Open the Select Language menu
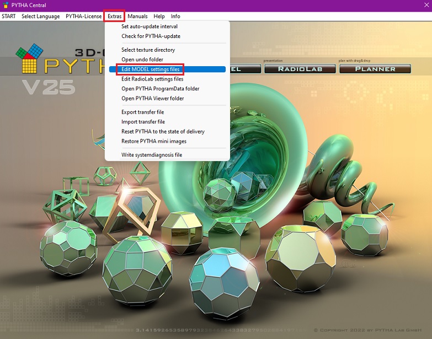Image resolution: width=432 pixels, height=339 pixels. point(40,16)
